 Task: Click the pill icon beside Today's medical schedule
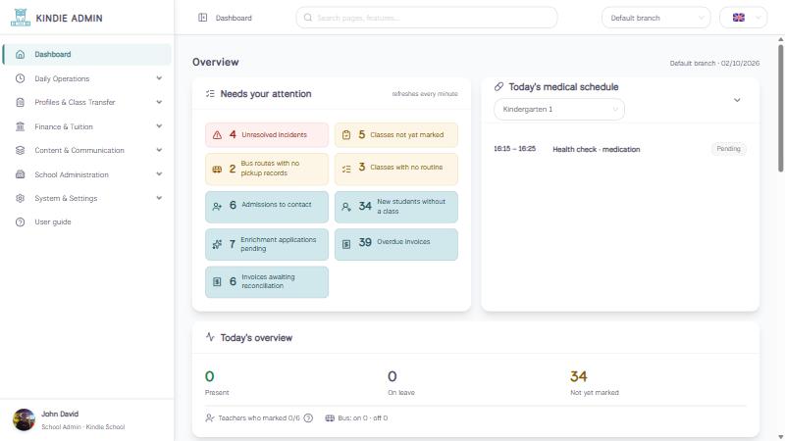(498, 86)
